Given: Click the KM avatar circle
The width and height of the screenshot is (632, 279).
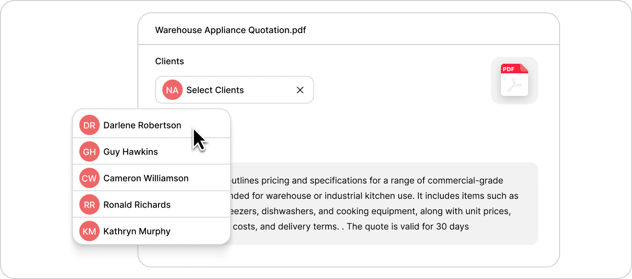Looking at the screenshot, I should [x=89, y=232].
